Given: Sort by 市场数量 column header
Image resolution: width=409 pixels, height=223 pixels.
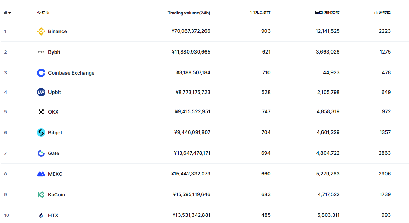Looking at the screenshot, I should coord(382,13).
